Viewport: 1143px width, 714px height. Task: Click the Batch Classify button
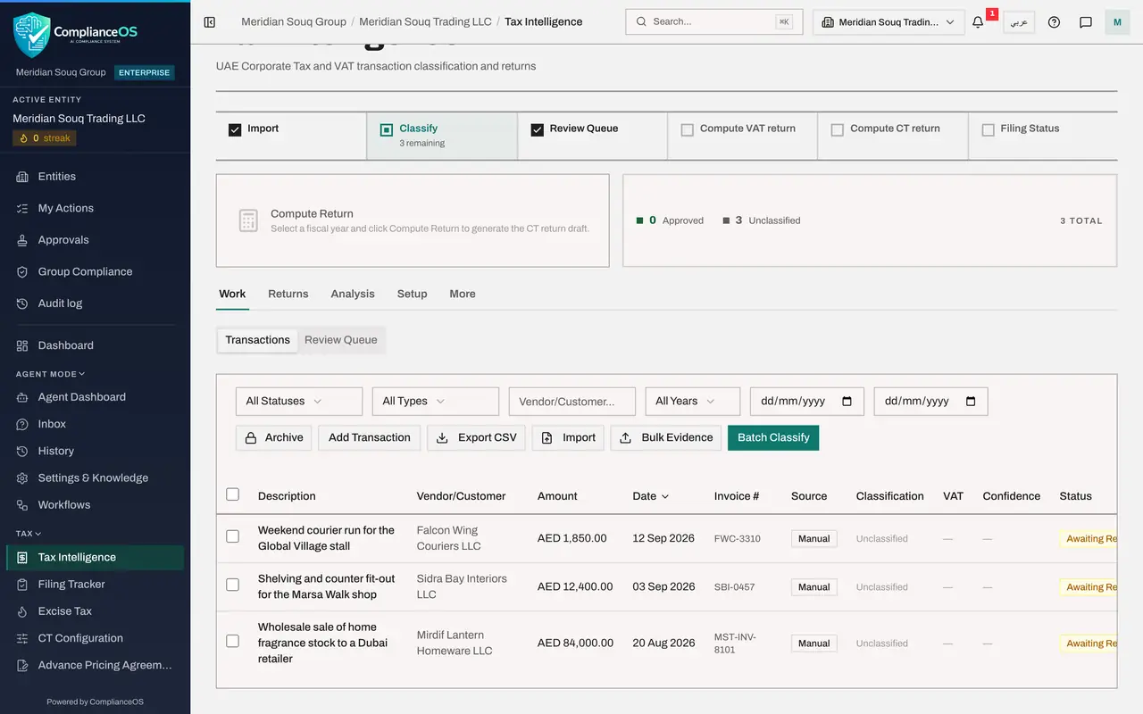tap(773, 437)
